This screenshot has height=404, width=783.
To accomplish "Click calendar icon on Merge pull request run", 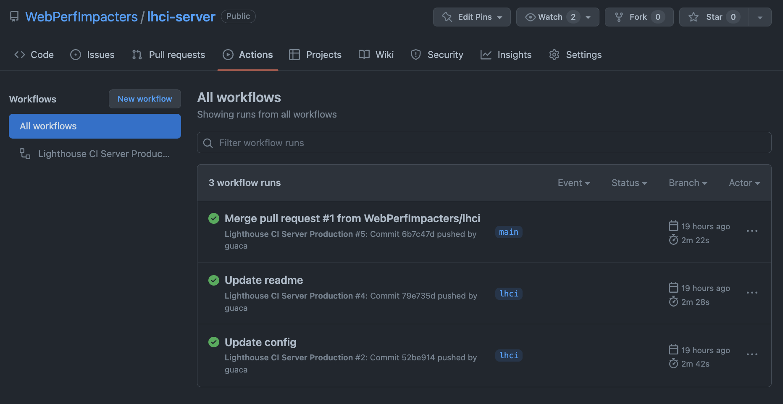I will click(x=673, y=226).
